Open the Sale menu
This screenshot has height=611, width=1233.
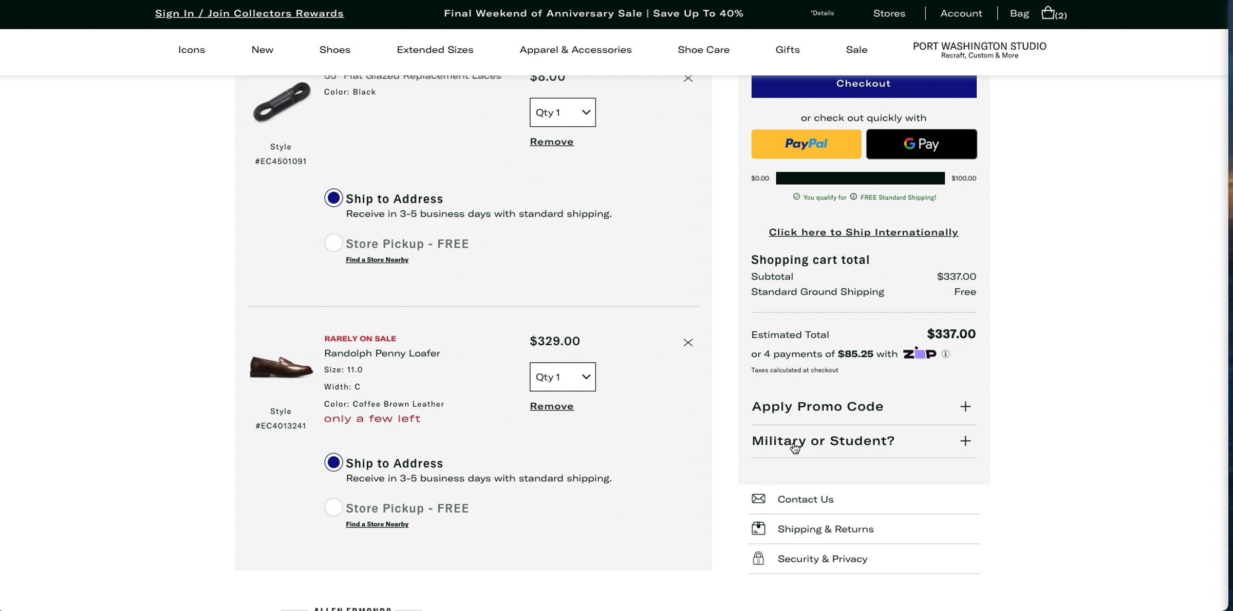point(856,50)
